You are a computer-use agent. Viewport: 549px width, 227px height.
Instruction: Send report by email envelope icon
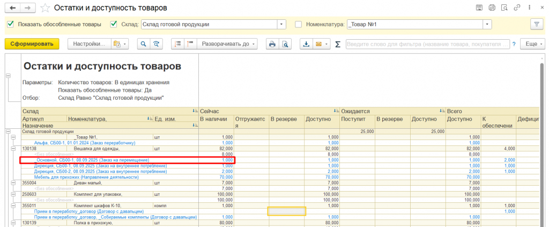click(318, 44)
